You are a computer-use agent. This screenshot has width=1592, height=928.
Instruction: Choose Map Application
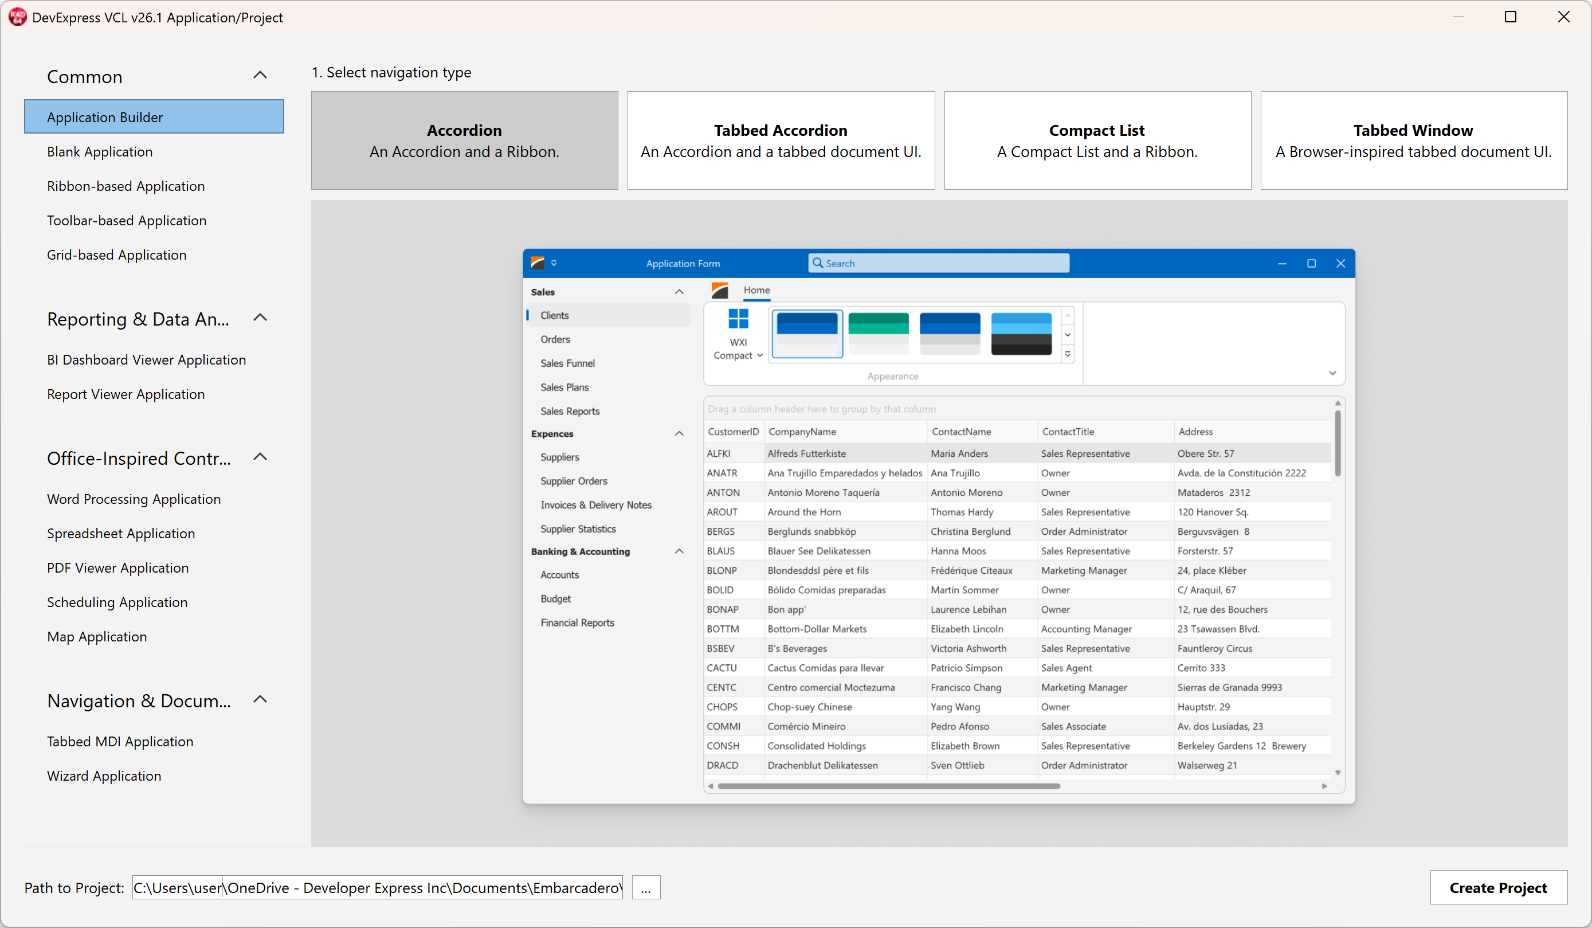(154, 637)
